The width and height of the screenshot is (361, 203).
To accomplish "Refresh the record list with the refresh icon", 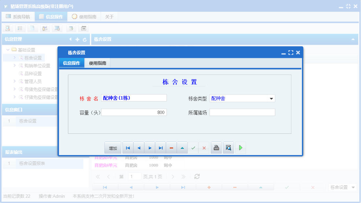I will click(196, 176).
